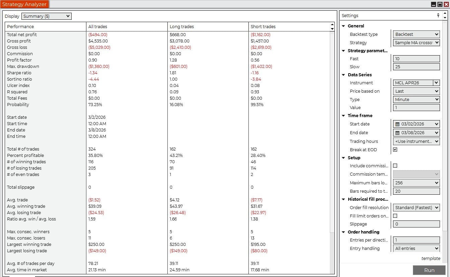Open the Entry handling dropdown

point(417,248)
